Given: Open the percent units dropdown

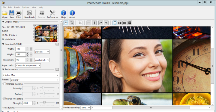Looking at the screenshot, I should [x=42, y=52].
